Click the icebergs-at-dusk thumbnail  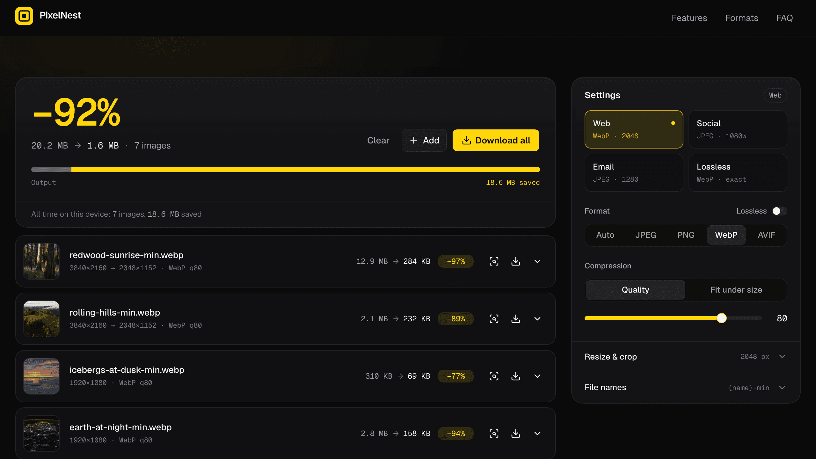click(41, 376)
